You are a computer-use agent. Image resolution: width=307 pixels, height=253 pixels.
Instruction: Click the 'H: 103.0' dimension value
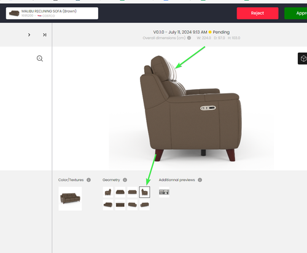(234, 38)
